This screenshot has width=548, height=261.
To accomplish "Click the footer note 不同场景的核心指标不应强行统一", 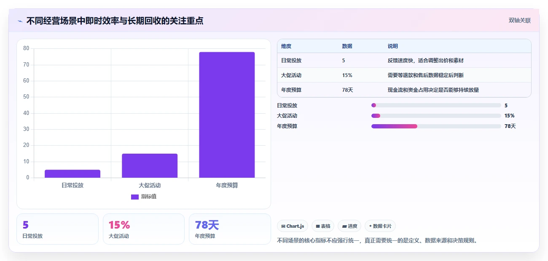I will coord(317,241).
